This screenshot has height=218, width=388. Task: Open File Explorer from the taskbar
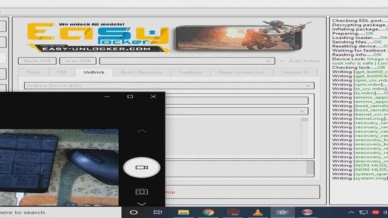[183, 213]
